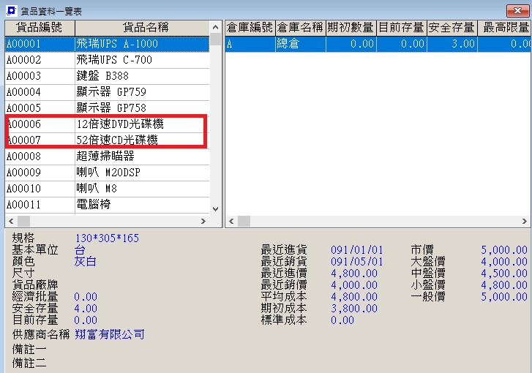Select the 喇叭 M8 product
532x373 pixels.
coord(97,188)
